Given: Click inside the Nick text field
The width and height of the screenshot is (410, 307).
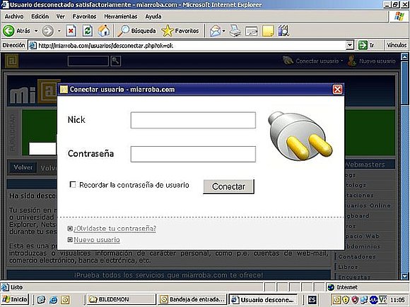Looking at the screenshot, I should 193,120.
